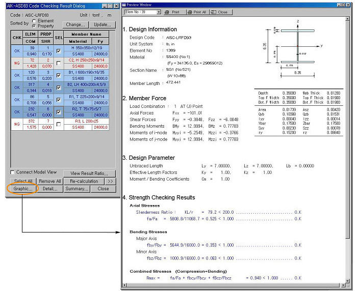
Task: Close the Code Checking Result Dialog window
Action: click(x=116, y=6)
